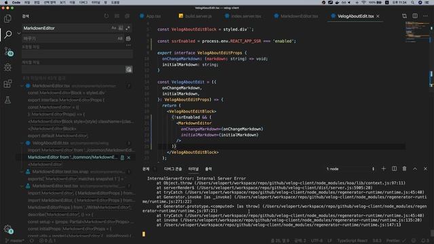Collapse all search results
Screen dimensions: 434x244
point(127,16)
